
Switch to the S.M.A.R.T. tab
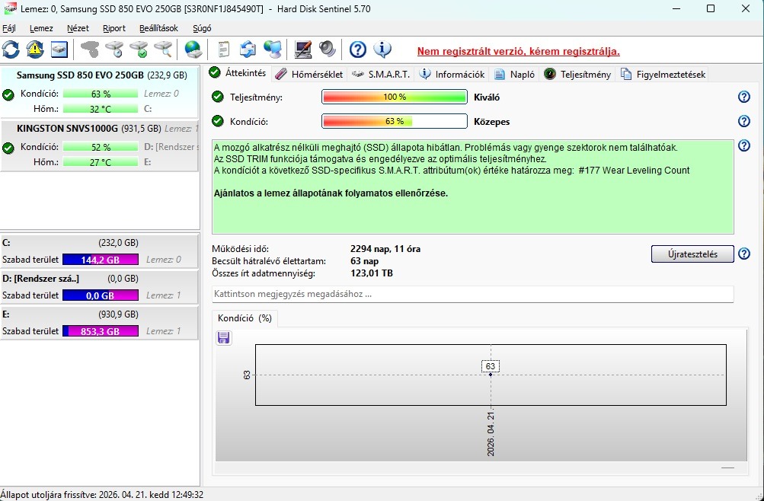pyautogui.click(x=381, y=74)
